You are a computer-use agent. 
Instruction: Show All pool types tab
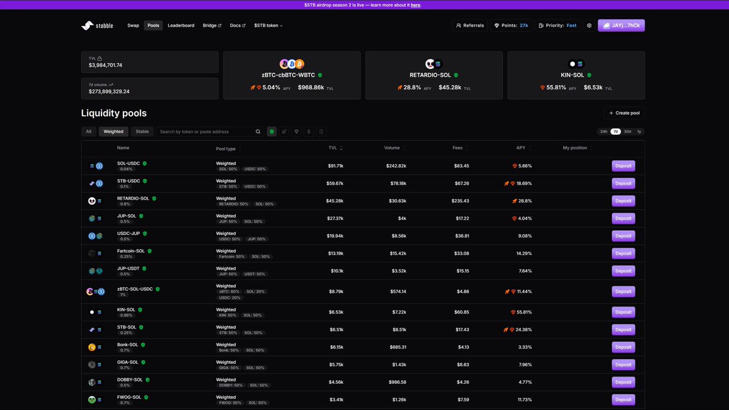pyautogui.click(x=89, y=131)
